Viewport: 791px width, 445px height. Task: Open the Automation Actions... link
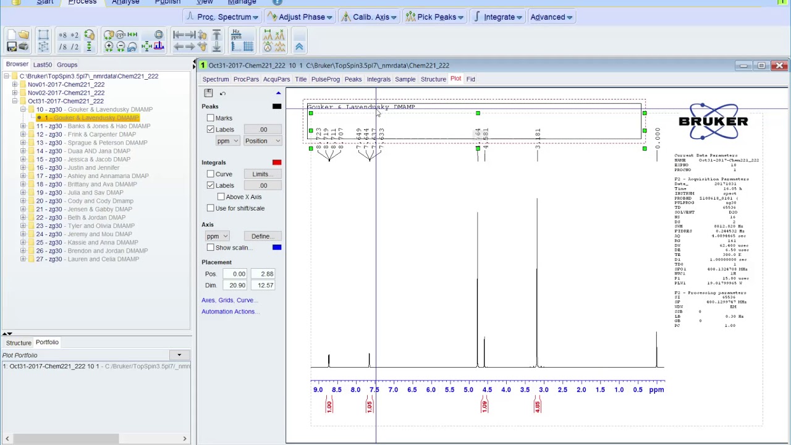click(229, 311)
